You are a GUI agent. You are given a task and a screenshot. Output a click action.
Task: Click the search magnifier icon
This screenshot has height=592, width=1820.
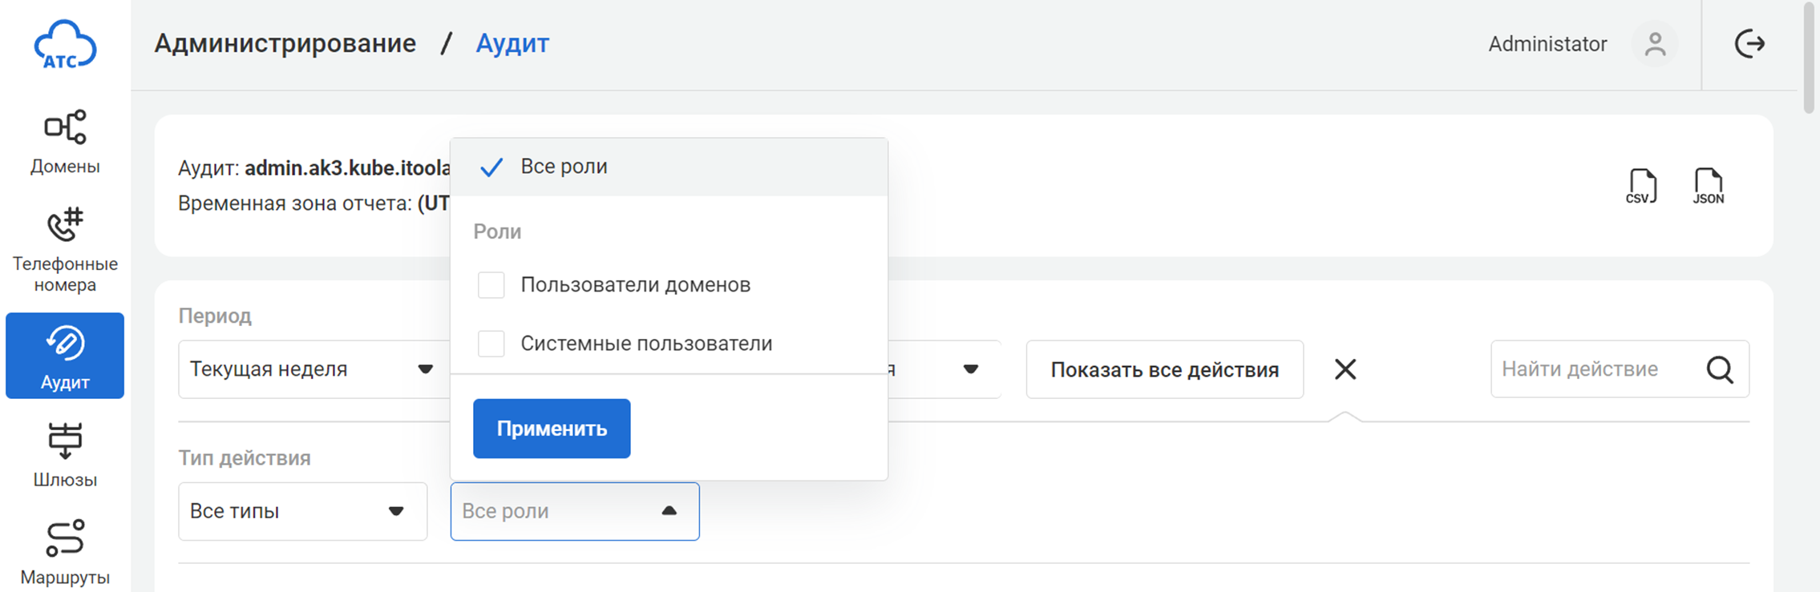[1719, 369]
